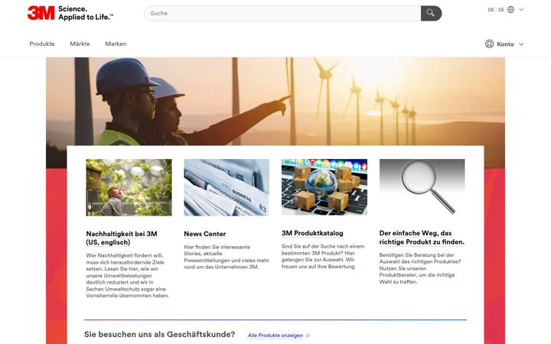Viewport: 551px width, 344px height.
Task: Click the arrow icon beside Alle Produkte anzeigen
Action: [308, 336]
